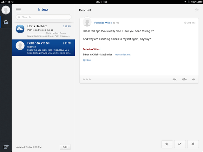
Task: Forward this email
Action: click(193, 79)
